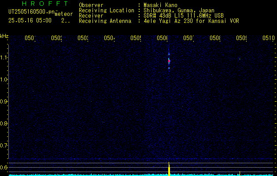The width and height of the screenshot is (277, 176).
Task: Click the HROFFT title text
Action: tap(45, 4)
